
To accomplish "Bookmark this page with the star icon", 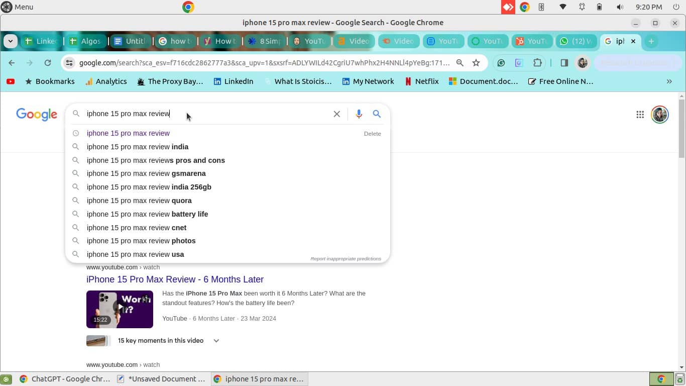I will tap(476, 63).
